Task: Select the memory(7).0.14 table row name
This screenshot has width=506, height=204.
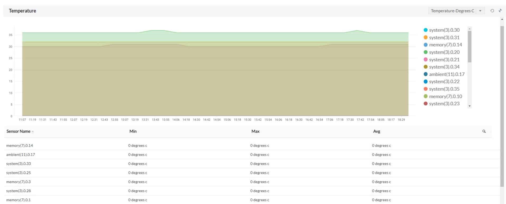Action: (x=20, y=145)
